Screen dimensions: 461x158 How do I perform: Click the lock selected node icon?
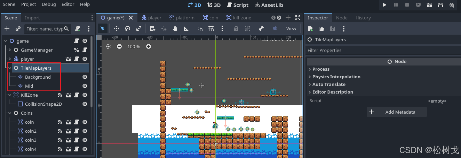236,28
